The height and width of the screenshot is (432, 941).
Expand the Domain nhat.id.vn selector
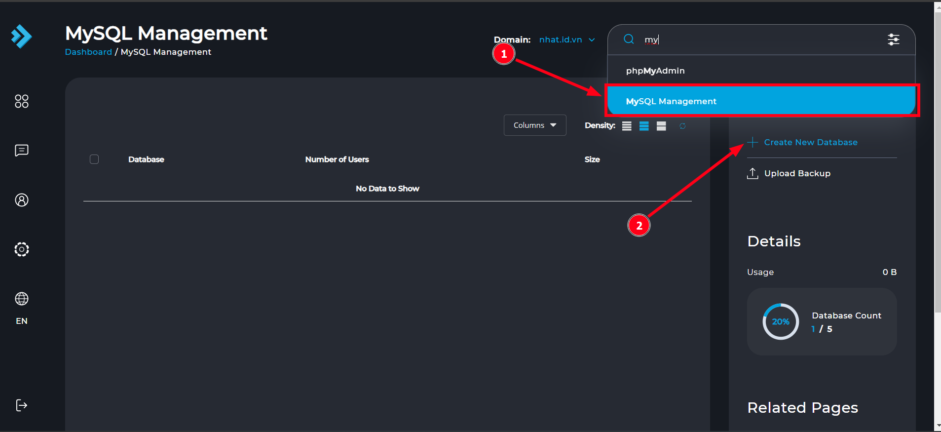point(567,39)
